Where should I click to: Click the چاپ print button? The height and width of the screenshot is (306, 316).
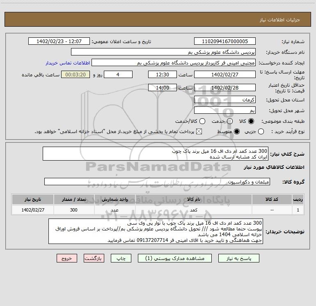tap(121, 258)
